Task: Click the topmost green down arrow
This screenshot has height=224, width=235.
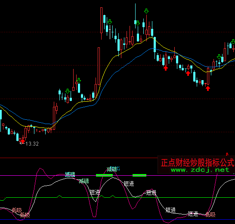Action: point(146,11)
